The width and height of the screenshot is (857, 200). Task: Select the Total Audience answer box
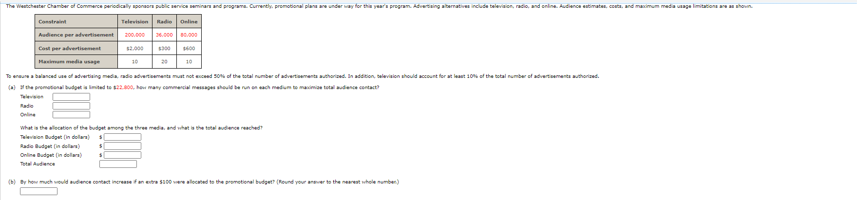pyautogui.click(x=118, y=164)
